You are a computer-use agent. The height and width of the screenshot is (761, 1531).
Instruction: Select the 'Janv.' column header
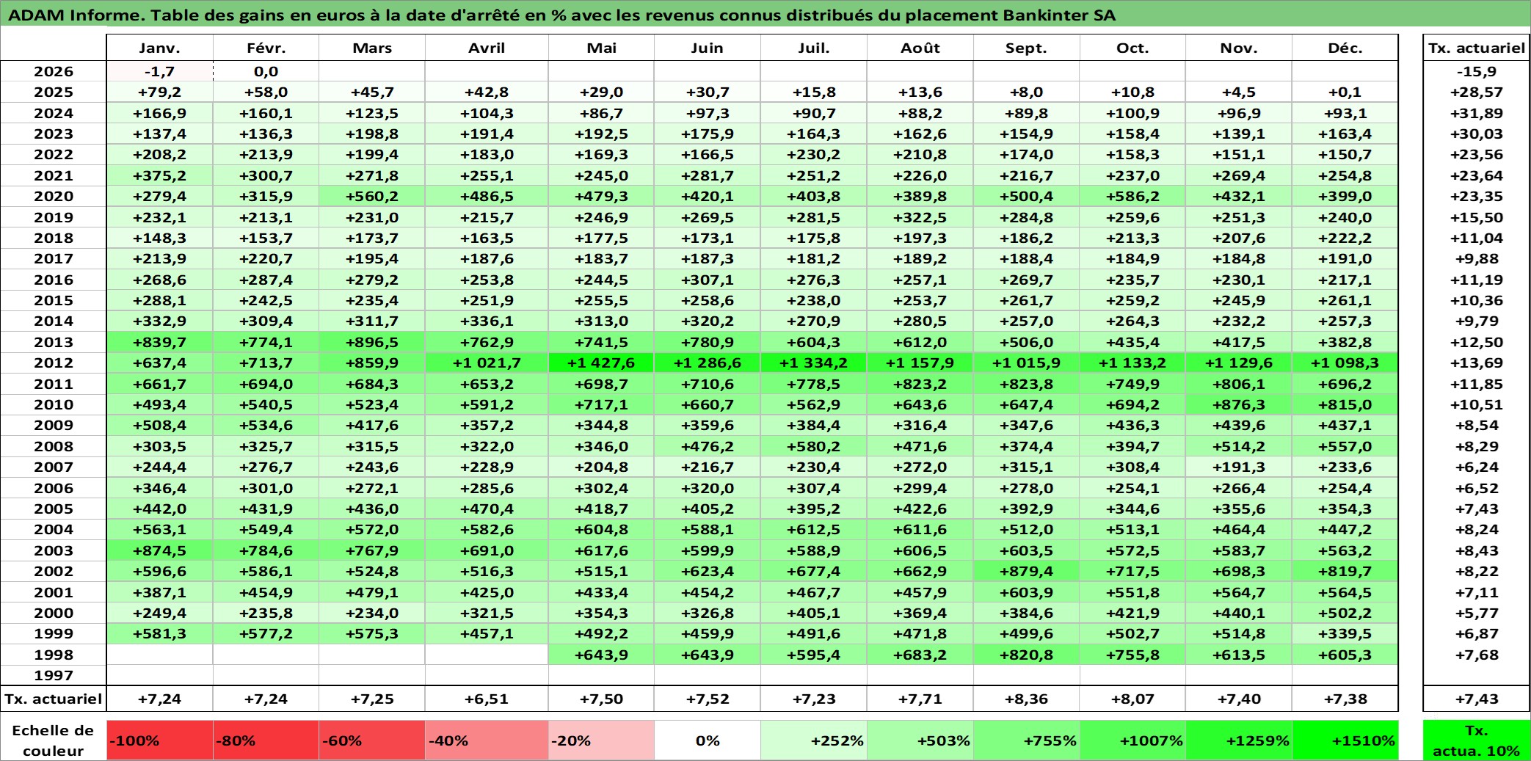pyautogui.click(x=160, y=48)
